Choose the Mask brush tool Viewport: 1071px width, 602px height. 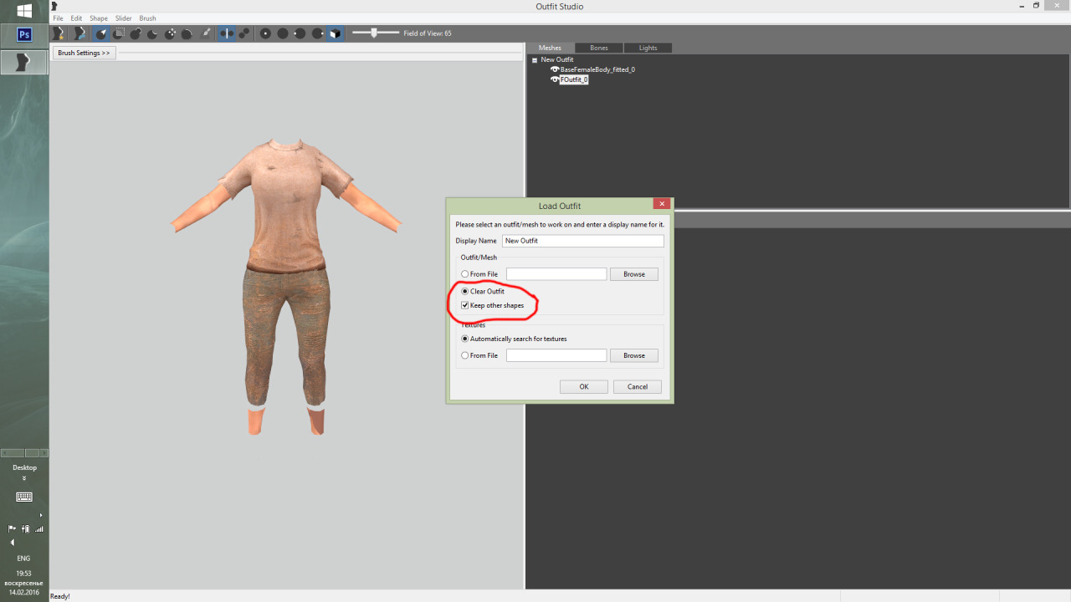(x=119, y=33)
